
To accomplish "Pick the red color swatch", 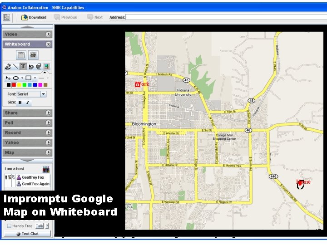I will click(x=14, y=85).
